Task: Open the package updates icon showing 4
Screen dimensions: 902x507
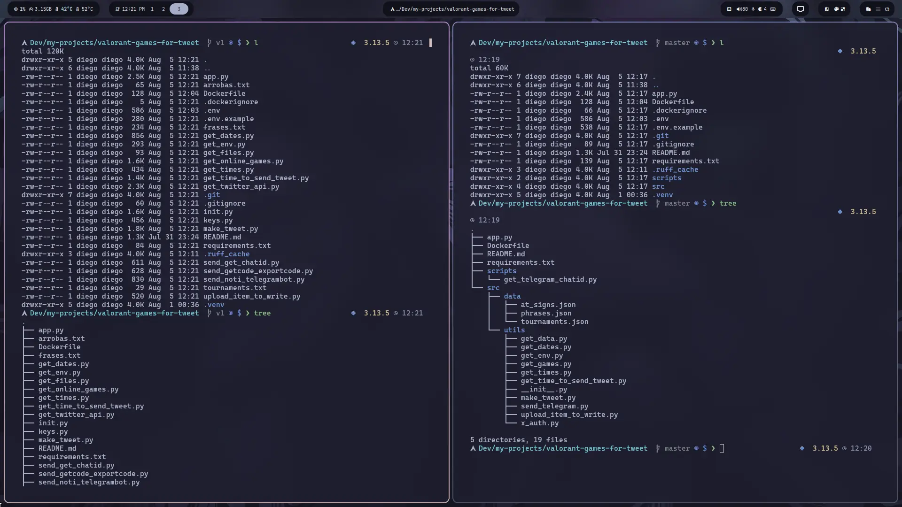Action: (x=762, y=9)
